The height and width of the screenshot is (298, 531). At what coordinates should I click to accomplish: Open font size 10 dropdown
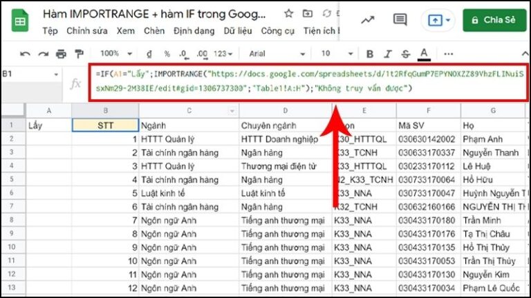pyautogui.click(x=337, y=54)
